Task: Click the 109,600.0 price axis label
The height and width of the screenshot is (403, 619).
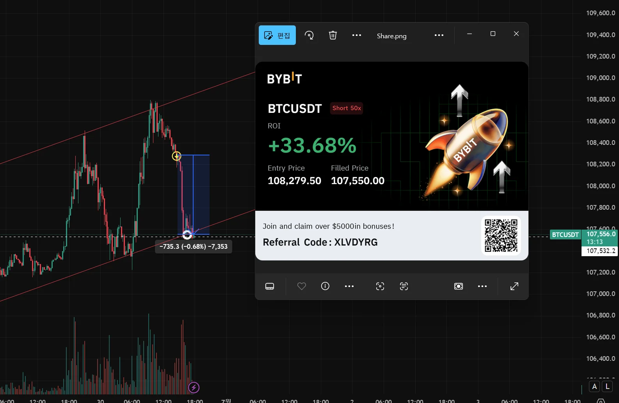Action: (x=601, y=13)
